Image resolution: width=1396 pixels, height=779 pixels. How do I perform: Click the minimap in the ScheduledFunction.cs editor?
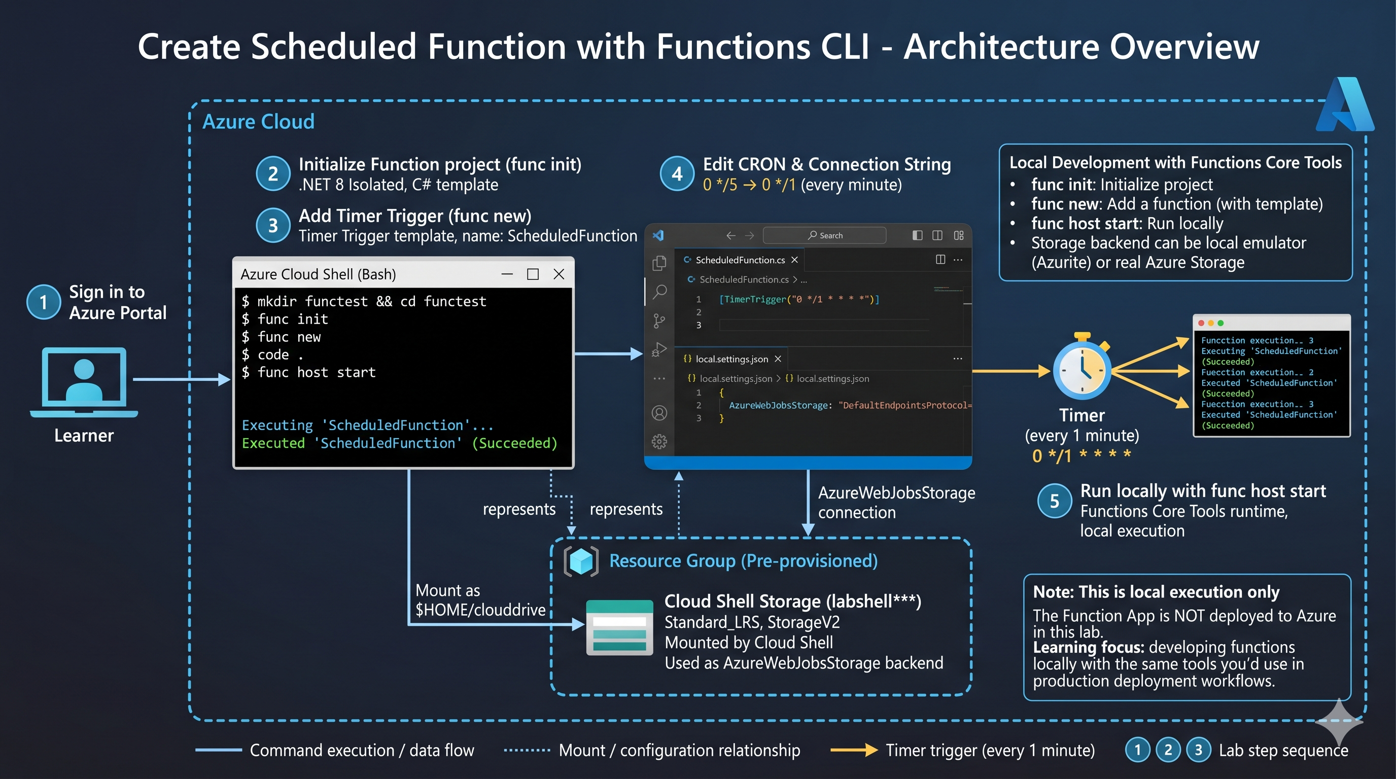(948, 289)
